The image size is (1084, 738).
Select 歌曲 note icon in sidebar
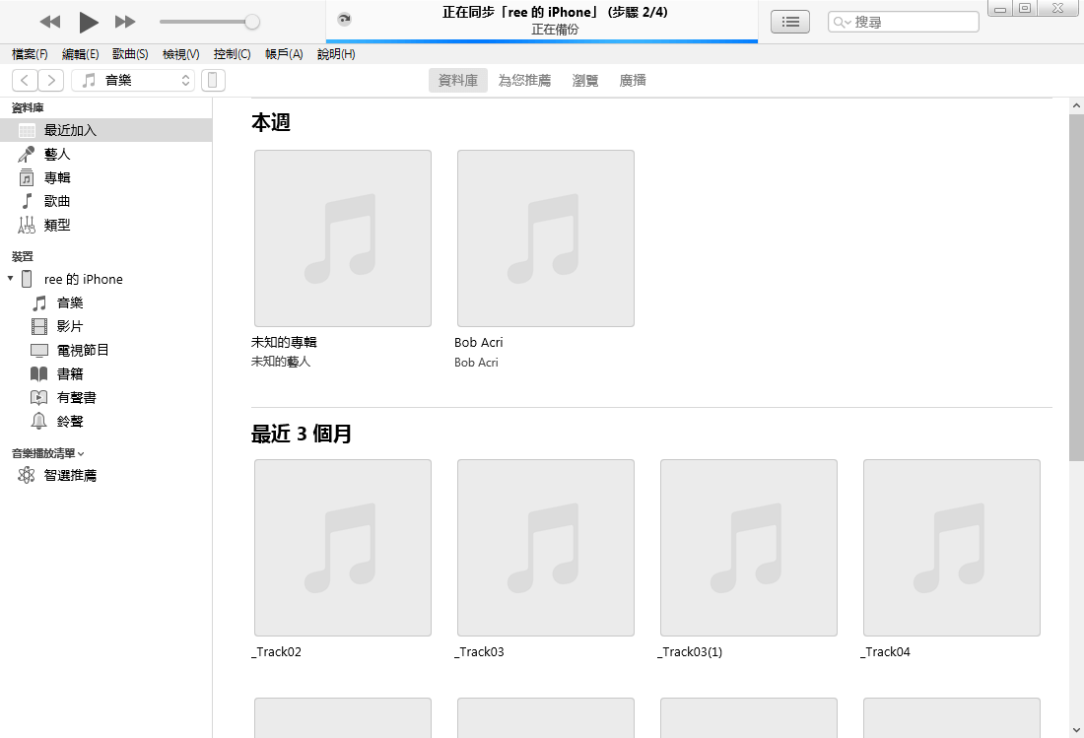tap(27, 201)
